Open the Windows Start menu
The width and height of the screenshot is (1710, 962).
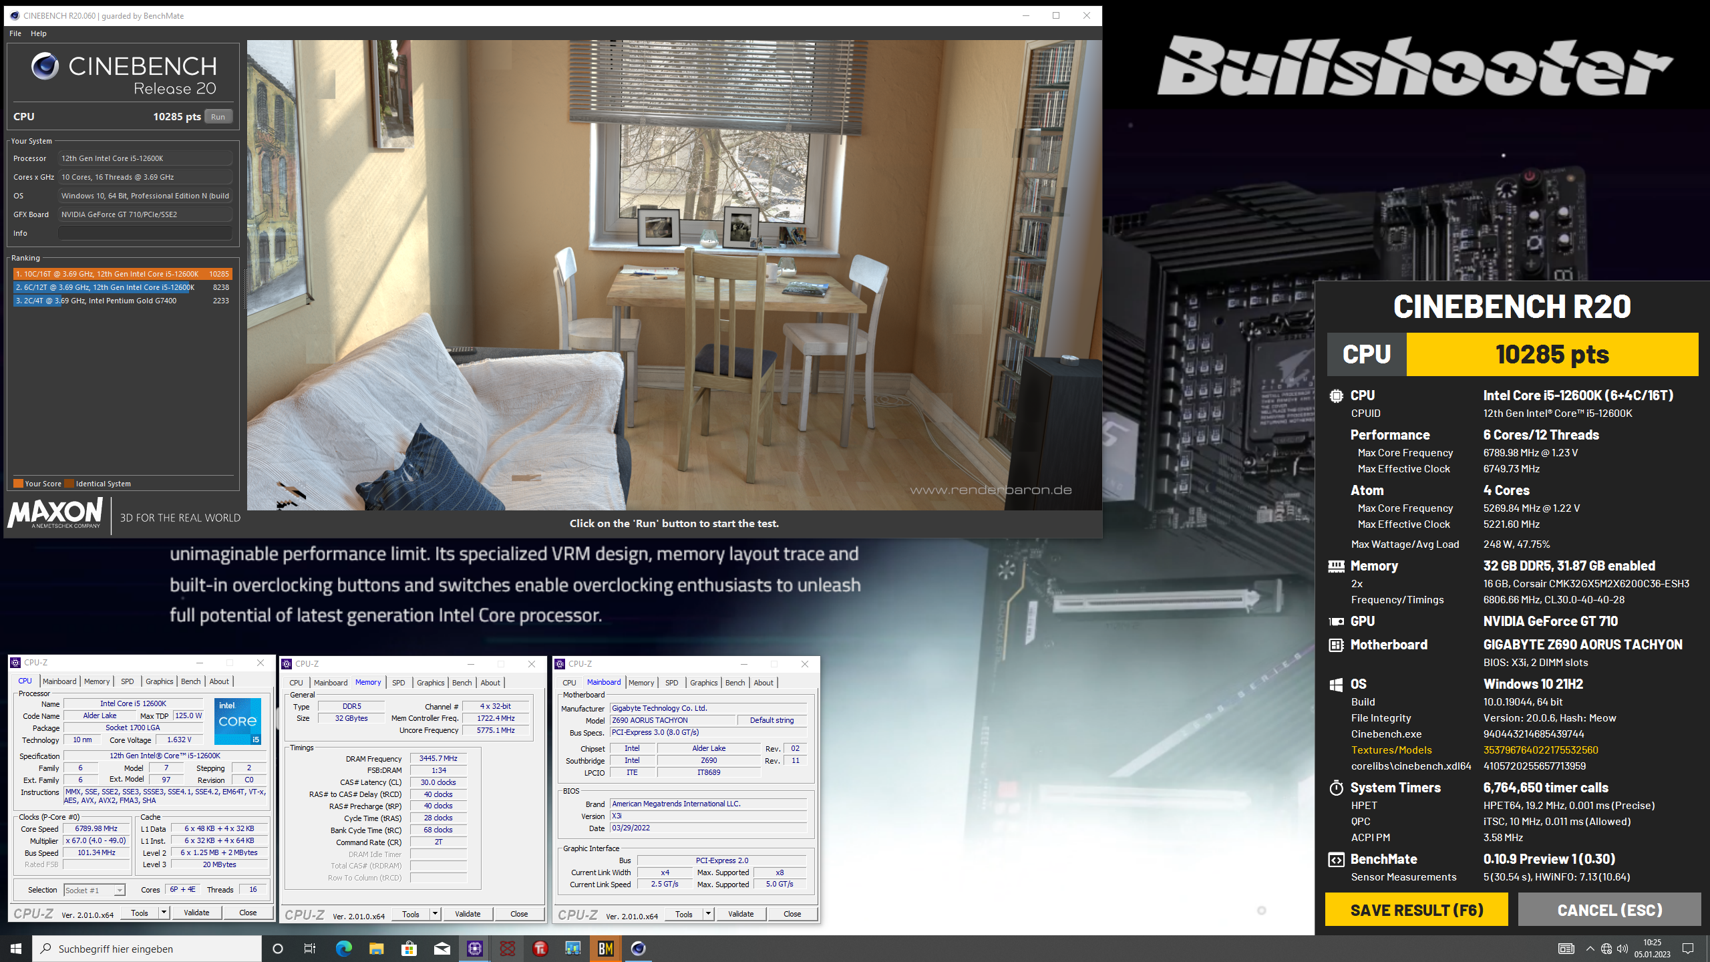(16, 949)
